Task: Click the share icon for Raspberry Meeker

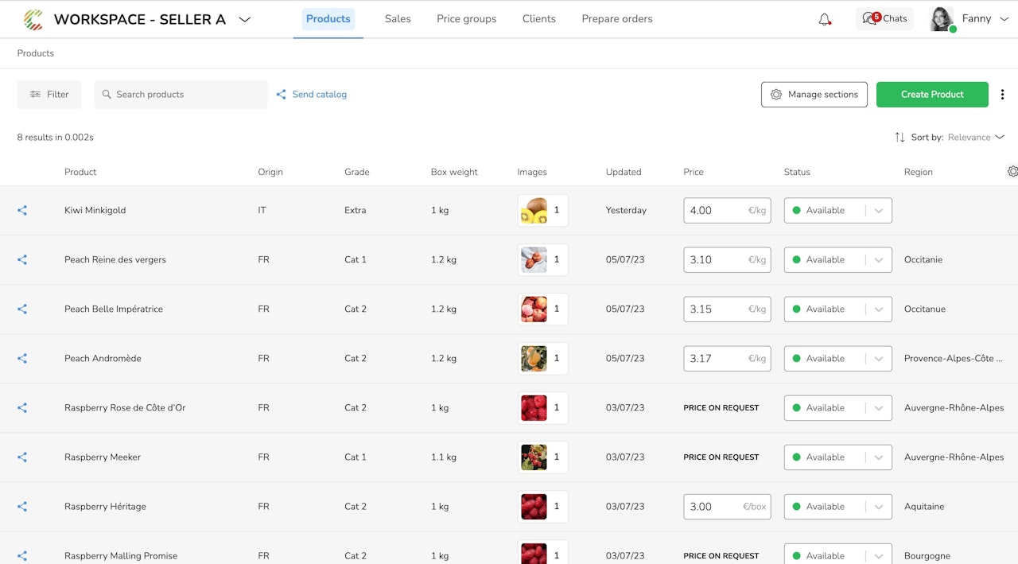Action: coord(22,457)
